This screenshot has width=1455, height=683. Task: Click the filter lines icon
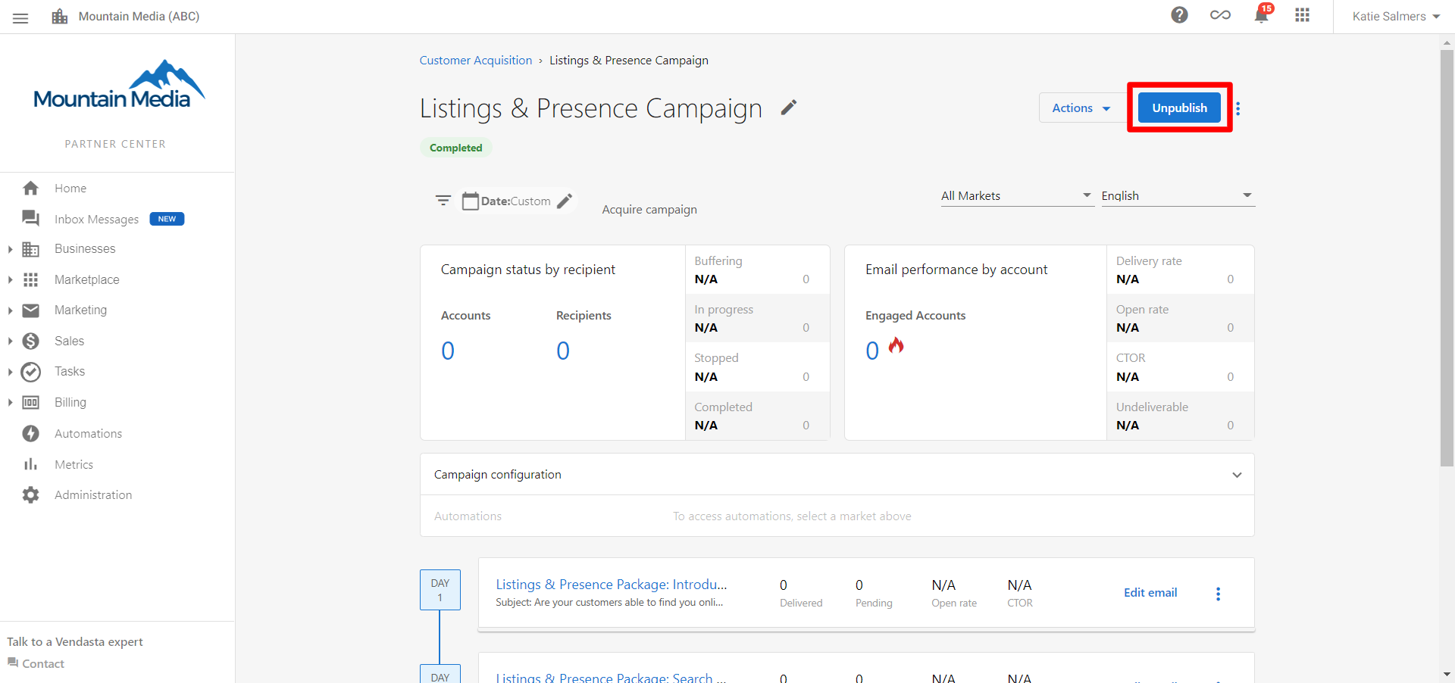443,201
